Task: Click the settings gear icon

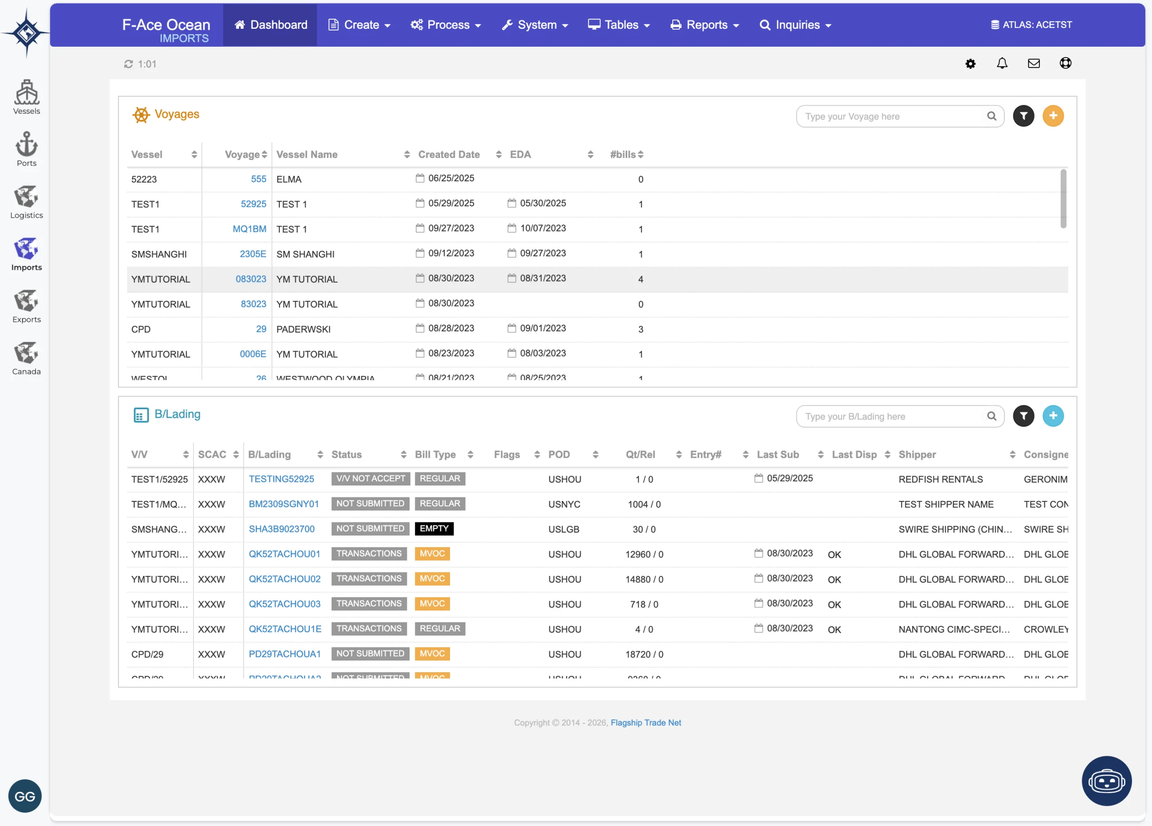Action: (x=970, y=63)
